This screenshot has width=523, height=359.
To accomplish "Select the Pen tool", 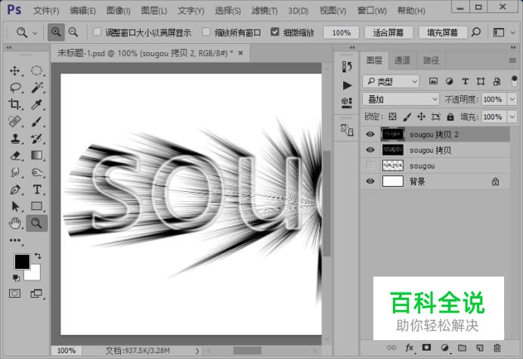I will coord(14,190).
